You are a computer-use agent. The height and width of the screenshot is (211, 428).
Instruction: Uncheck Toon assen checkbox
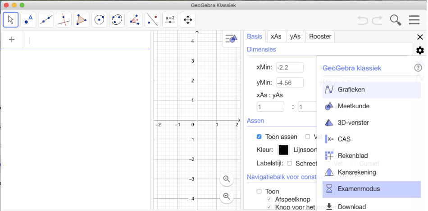coord(259,137)
